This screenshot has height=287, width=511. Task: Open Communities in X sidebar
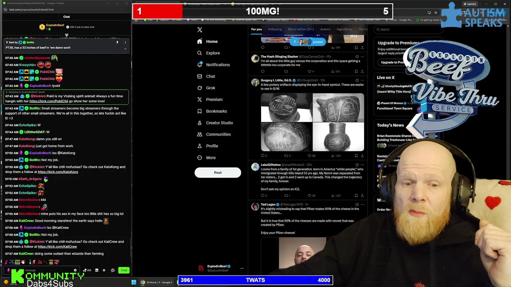(x=214, y=134)
